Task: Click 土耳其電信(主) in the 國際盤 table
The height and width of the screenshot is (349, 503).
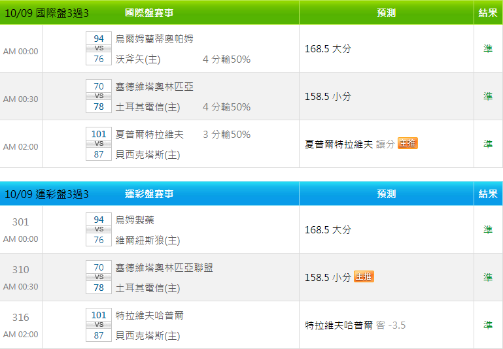Action: pos(148,107)
